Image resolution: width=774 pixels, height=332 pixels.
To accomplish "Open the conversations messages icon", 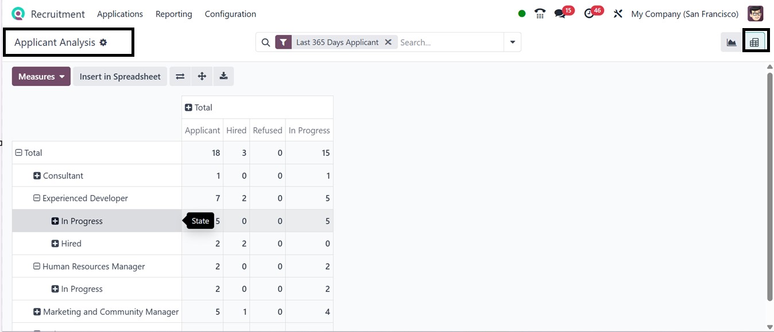I will click(x=560, y=14).
